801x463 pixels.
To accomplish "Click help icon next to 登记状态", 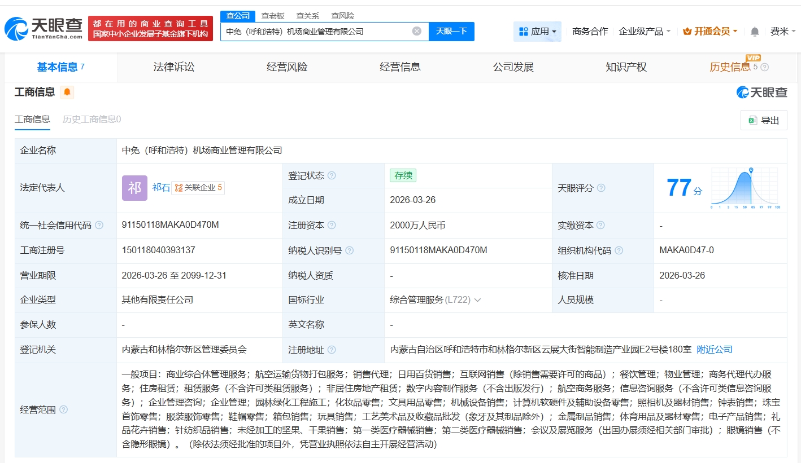I will pyautogui.click(x=332, y=175).
